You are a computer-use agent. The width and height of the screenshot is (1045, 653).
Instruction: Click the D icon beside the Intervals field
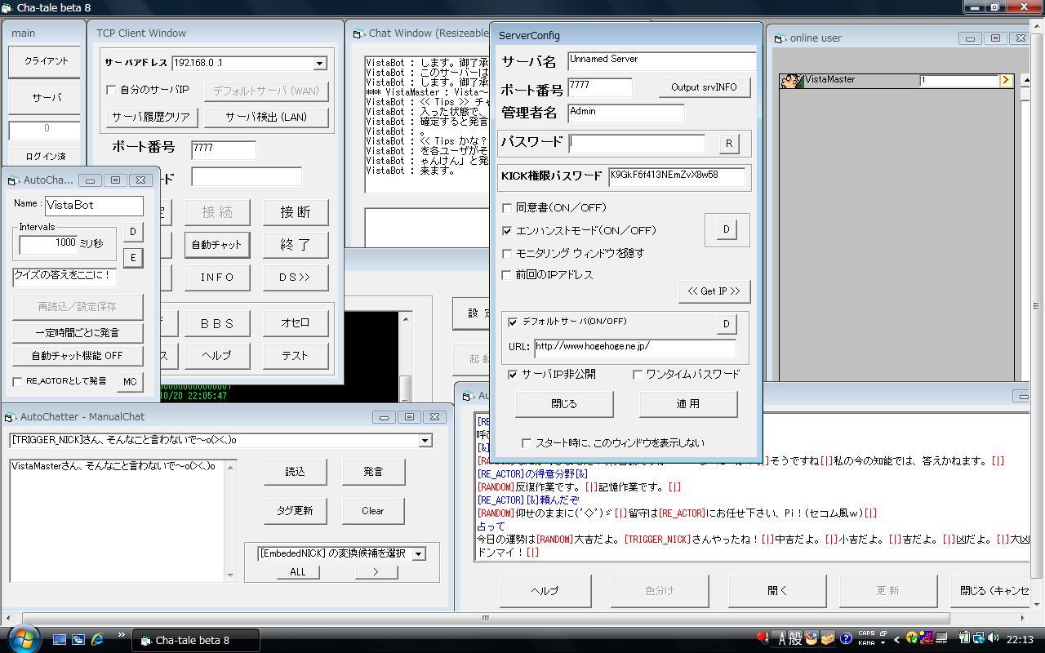(134, 232)
